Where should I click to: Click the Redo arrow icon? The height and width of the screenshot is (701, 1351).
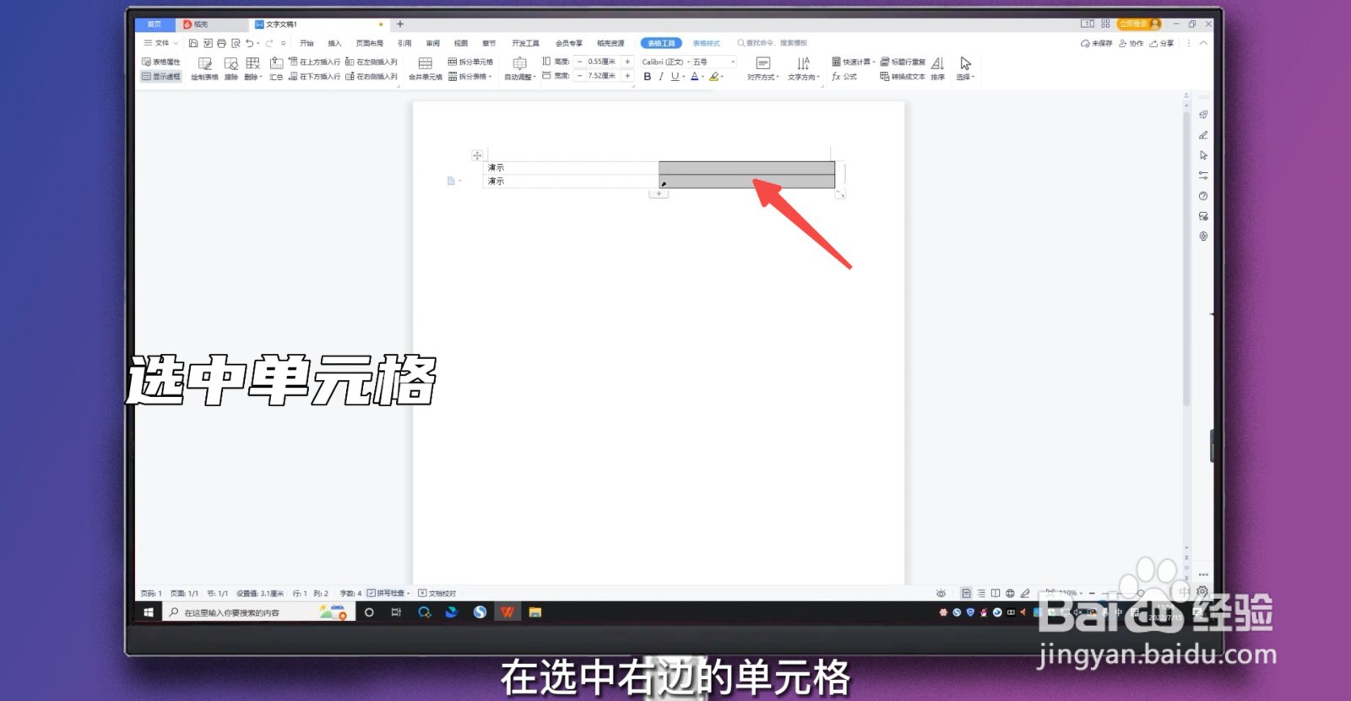point(269,43)
